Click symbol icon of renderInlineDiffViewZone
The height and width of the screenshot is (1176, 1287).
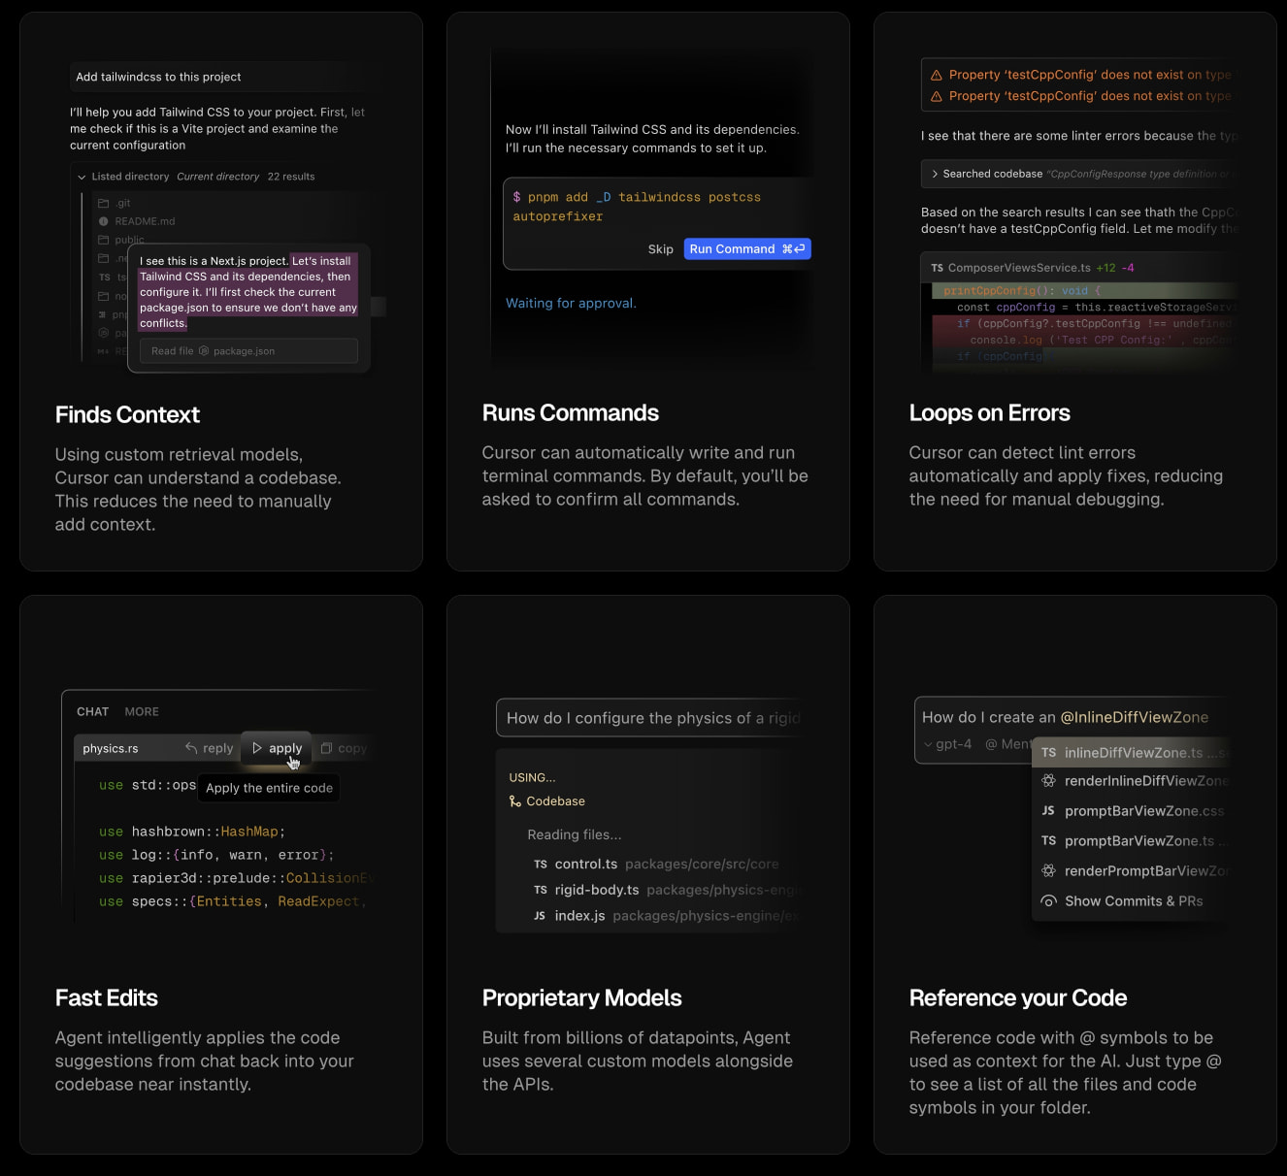[x=1048, y=781]
